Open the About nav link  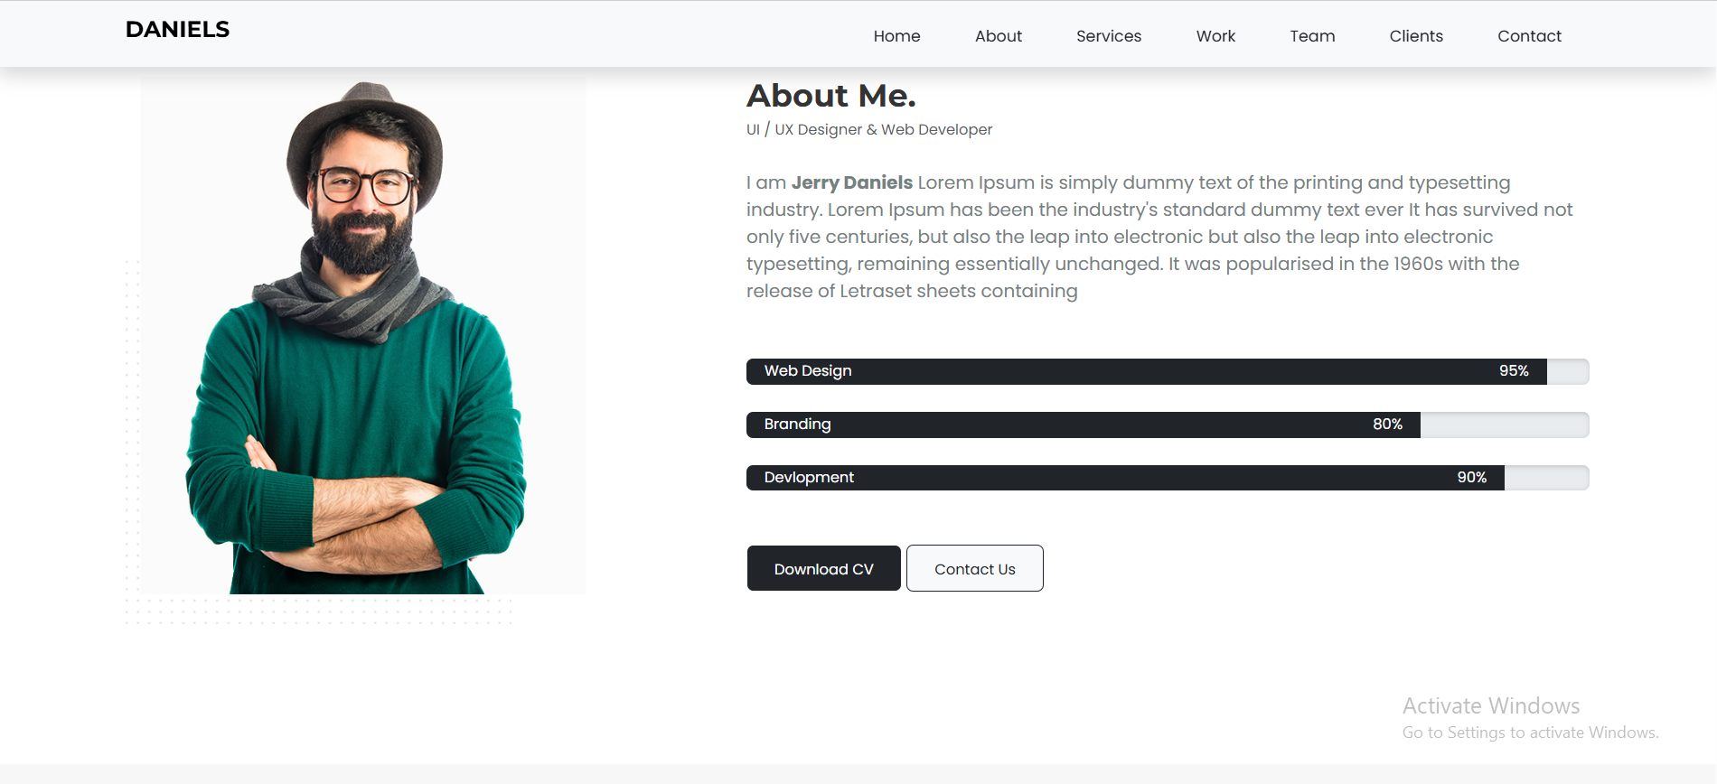(998, 36)
